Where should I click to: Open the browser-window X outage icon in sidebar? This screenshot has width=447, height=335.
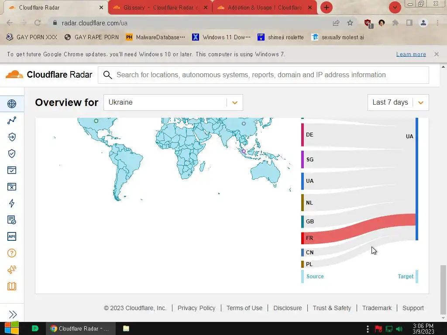[12, 187]
